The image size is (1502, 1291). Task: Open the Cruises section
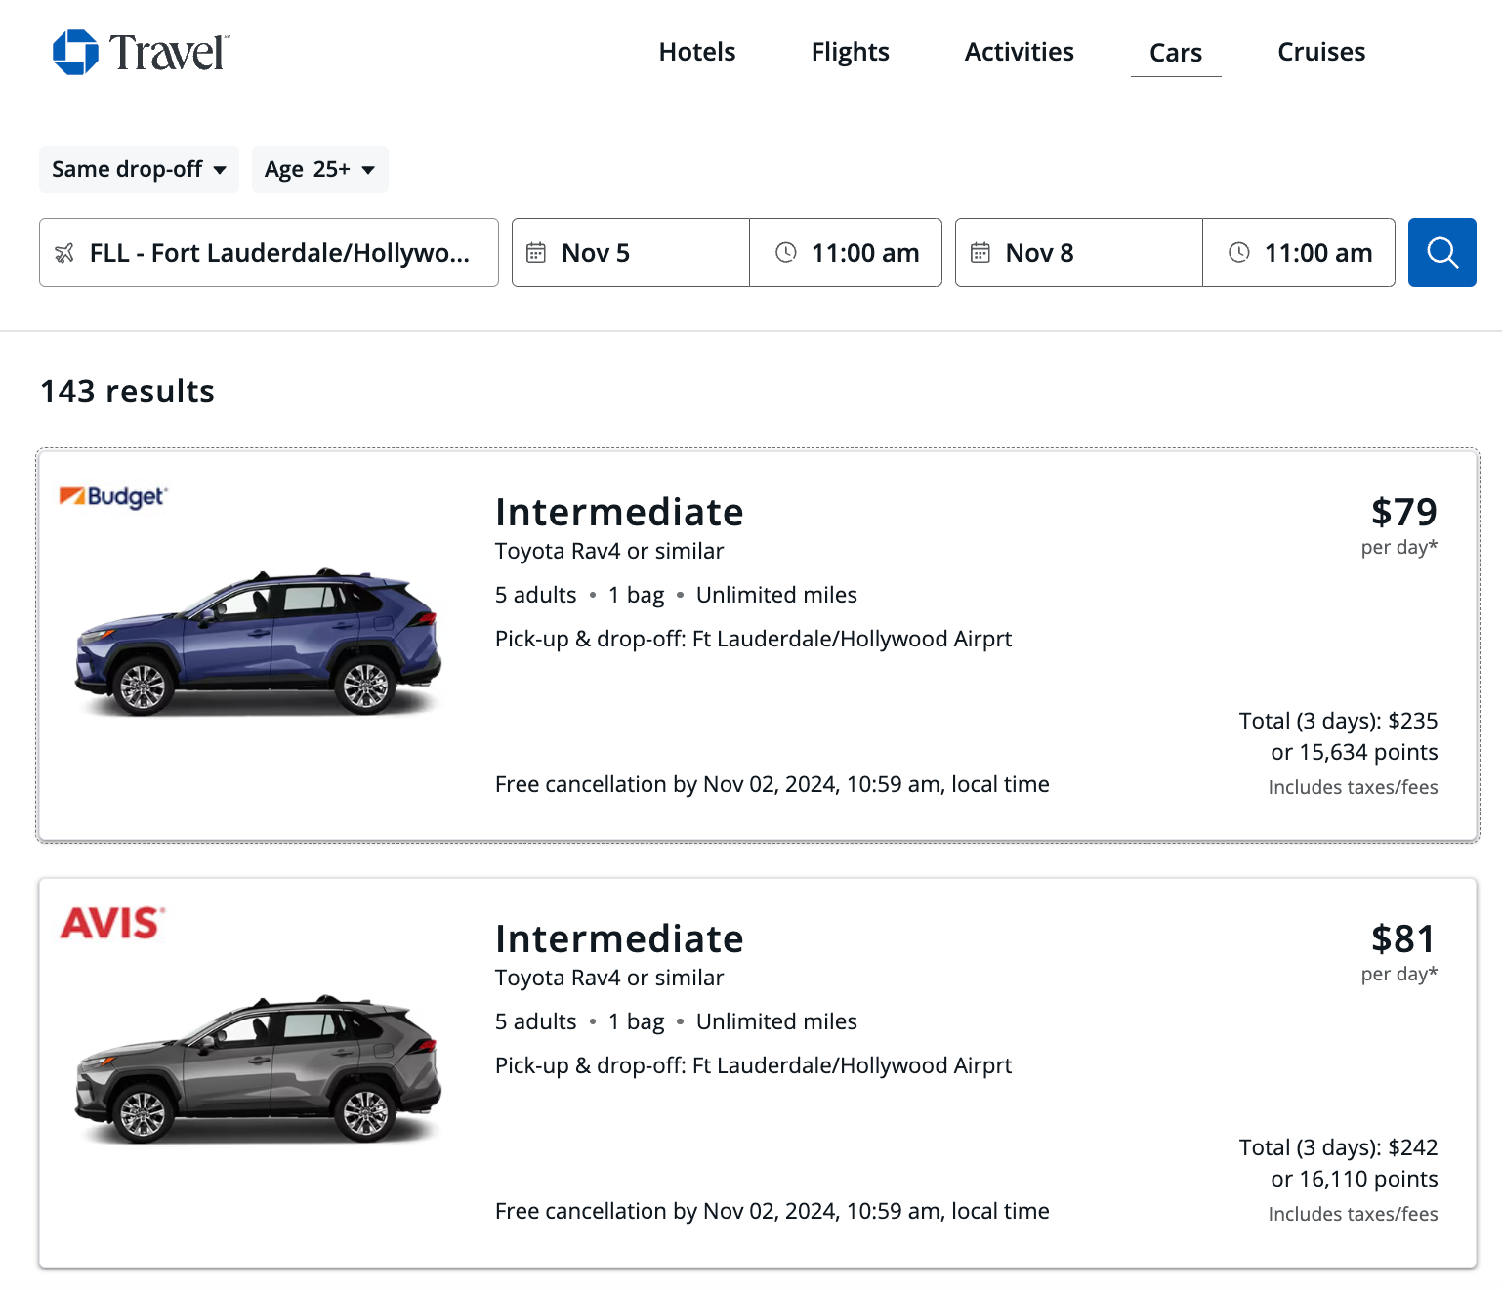point(1320,52)
